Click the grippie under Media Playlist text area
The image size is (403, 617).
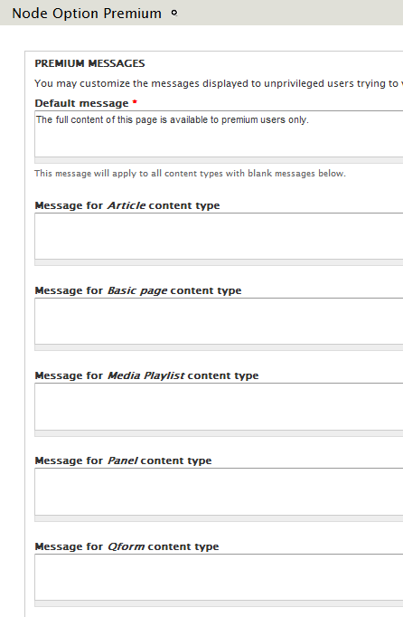click(x=219, y=433)
